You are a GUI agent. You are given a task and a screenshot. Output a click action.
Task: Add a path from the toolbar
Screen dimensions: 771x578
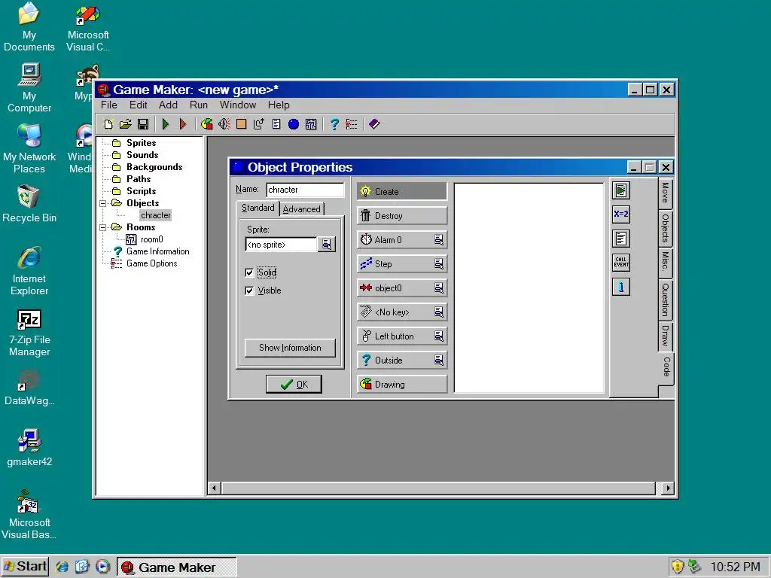tap(259, 124)
